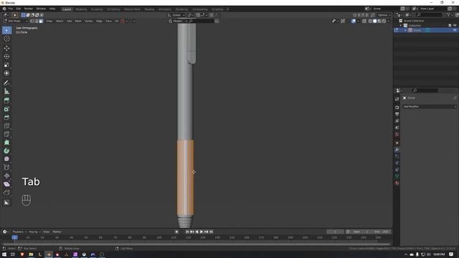Open the File menu

(11, 9)
